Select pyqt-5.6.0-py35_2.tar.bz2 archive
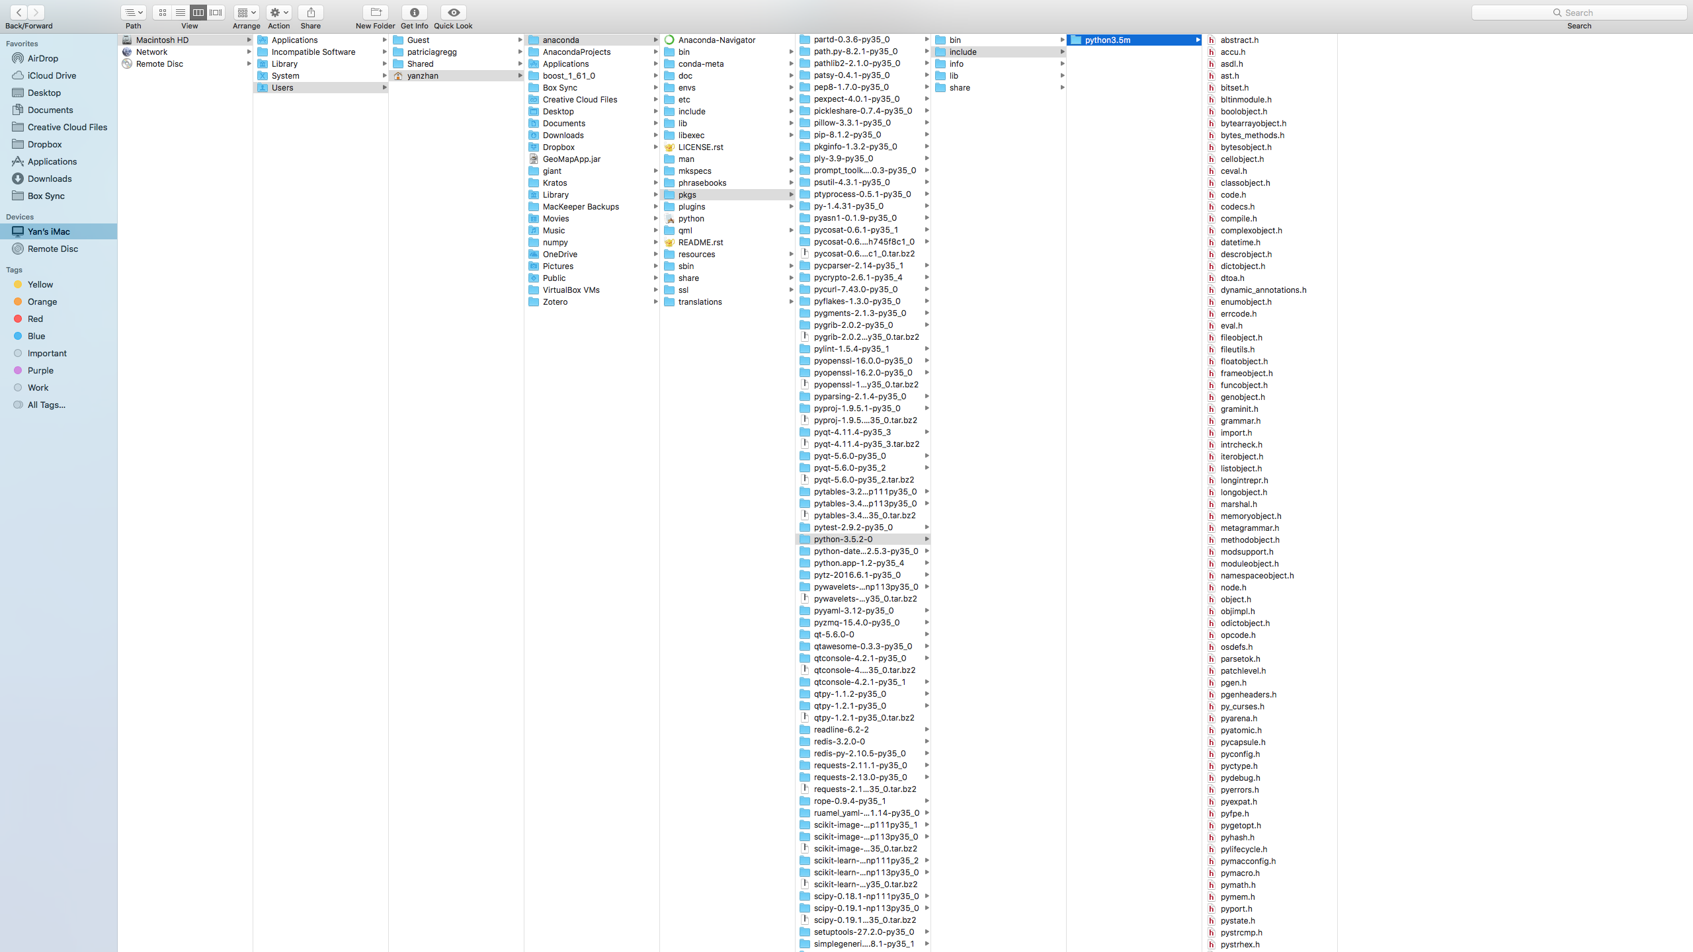1693x952 pixels. (864, 479)
